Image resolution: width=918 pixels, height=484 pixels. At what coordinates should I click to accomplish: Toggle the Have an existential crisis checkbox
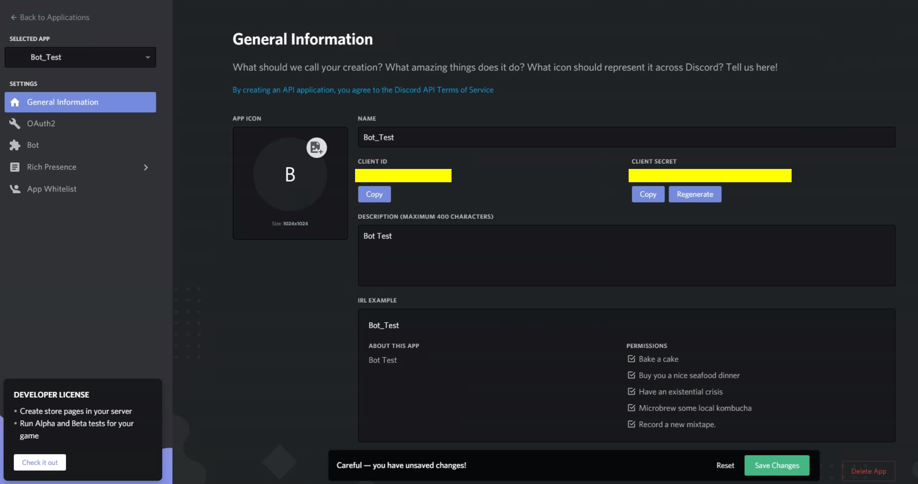631,391
